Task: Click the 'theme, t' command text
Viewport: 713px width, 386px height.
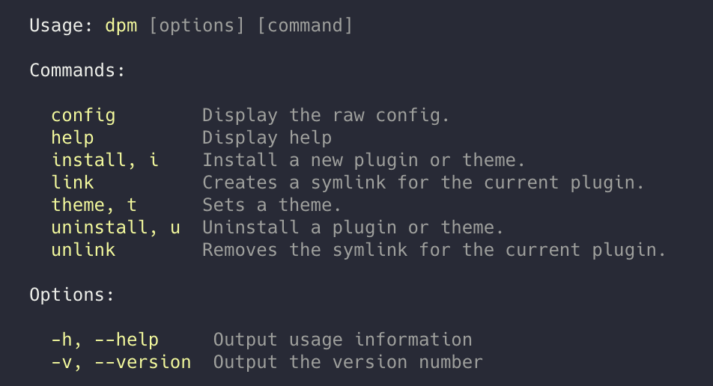Action: pos(94,205)
